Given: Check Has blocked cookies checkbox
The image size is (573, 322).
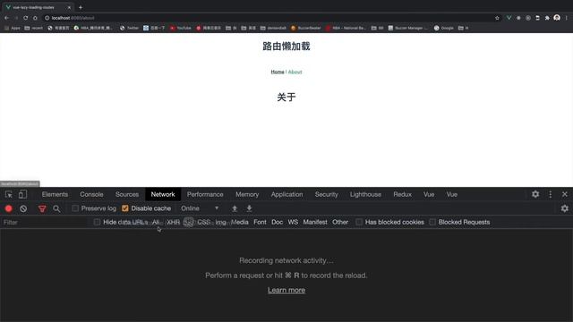Looking at the screenshot, I should click(359, 222).
